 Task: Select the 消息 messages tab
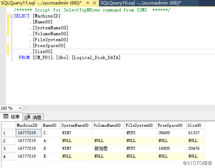point(33,117)
